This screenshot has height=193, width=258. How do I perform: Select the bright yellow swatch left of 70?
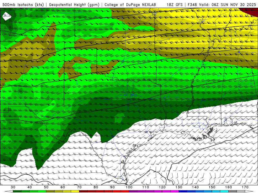75,191
